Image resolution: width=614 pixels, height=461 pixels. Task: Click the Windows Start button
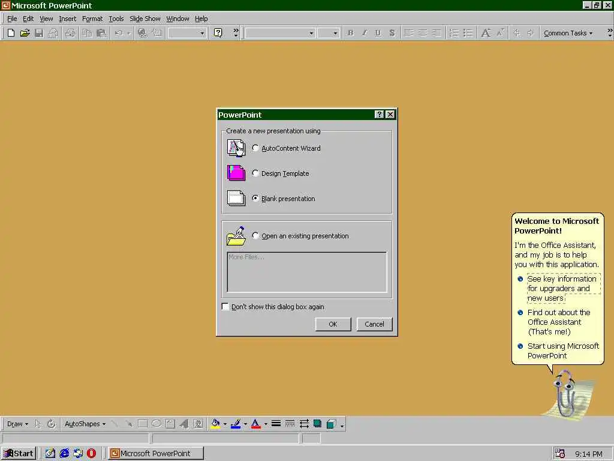click(x=19, y=453)
